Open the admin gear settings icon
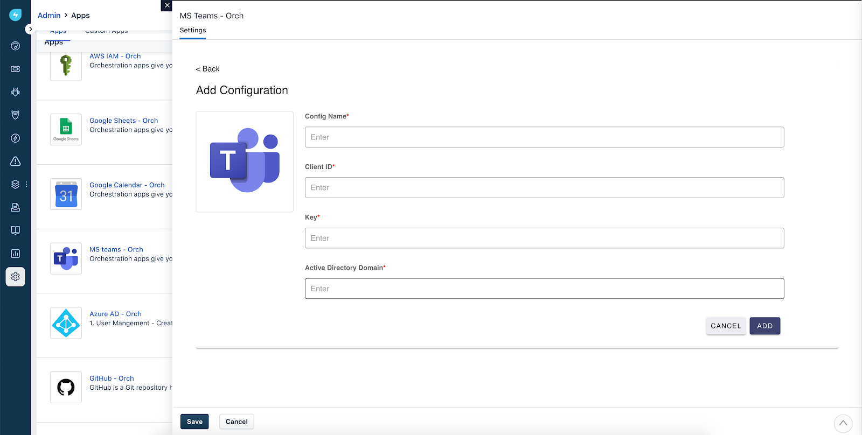Screen dimensions: 862x435 15,277
